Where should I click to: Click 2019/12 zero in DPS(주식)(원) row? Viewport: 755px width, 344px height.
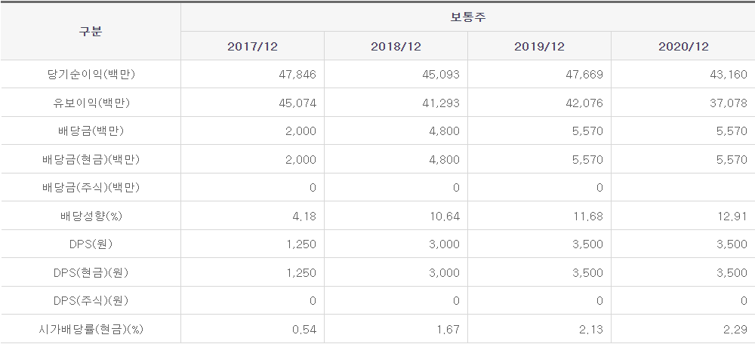click(x=599, y=301)
